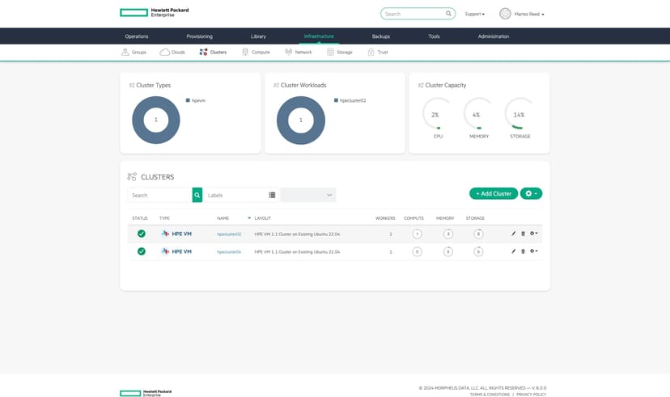Click the Add Cluster button

coord(494,193)
